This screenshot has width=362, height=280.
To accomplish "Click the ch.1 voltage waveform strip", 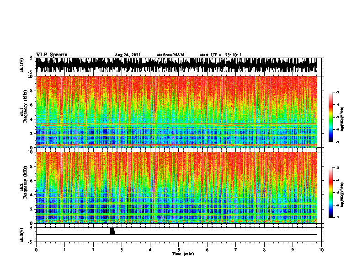I will click(176, 65).
